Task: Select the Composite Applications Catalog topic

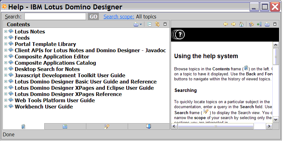Action: point(55,63)
